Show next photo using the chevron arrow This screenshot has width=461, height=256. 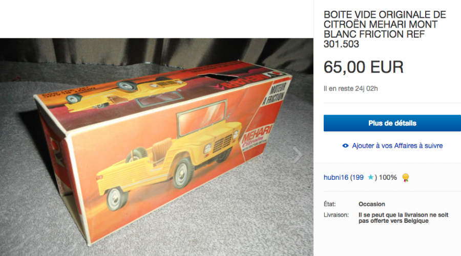click(x=298, y=154)
